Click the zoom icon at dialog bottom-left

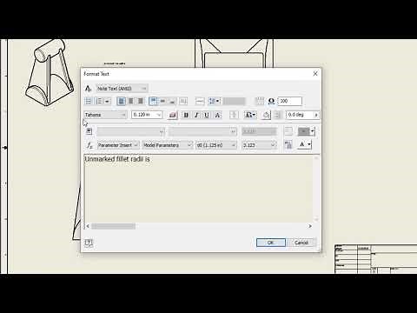click(89, 243)
